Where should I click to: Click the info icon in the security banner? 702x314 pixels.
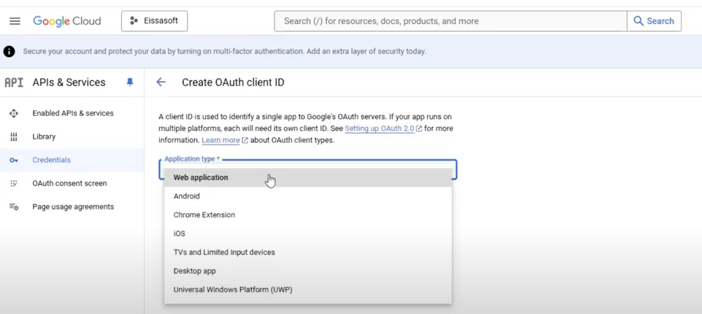pos(9,52)
